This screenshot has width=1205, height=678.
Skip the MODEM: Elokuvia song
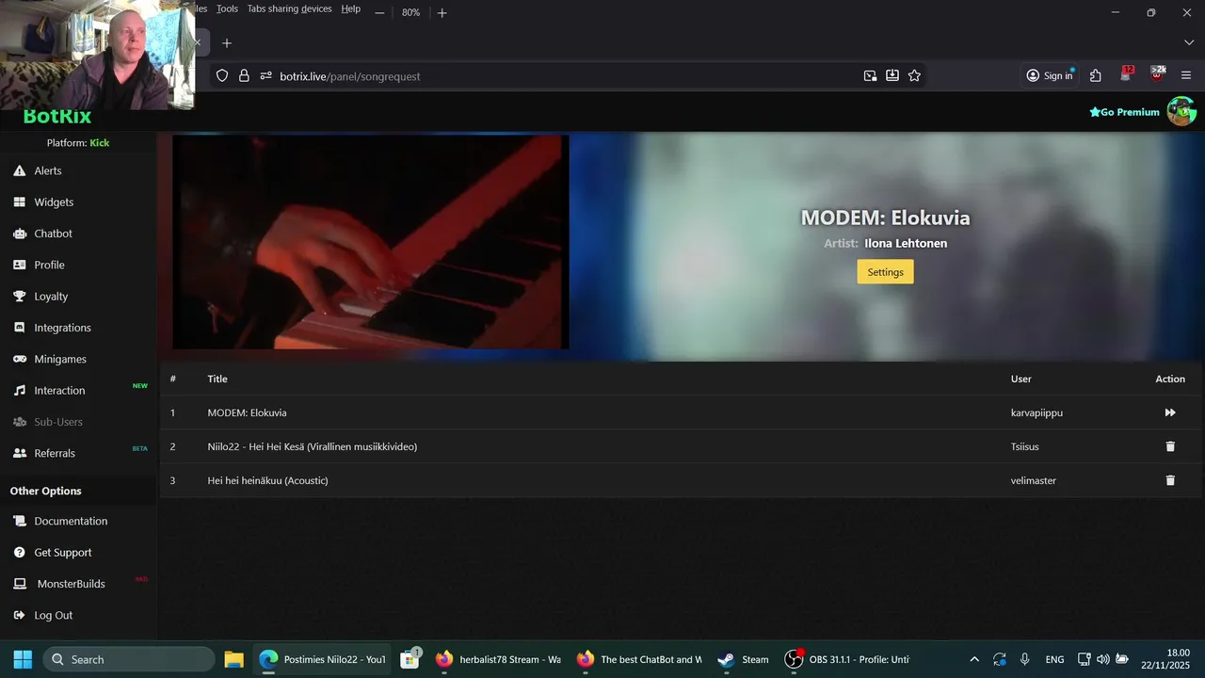(x=1170, y=412)
